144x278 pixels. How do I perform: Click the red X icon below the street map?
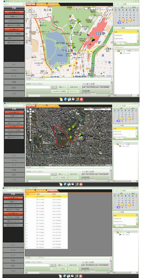click(x=81, y=99)
